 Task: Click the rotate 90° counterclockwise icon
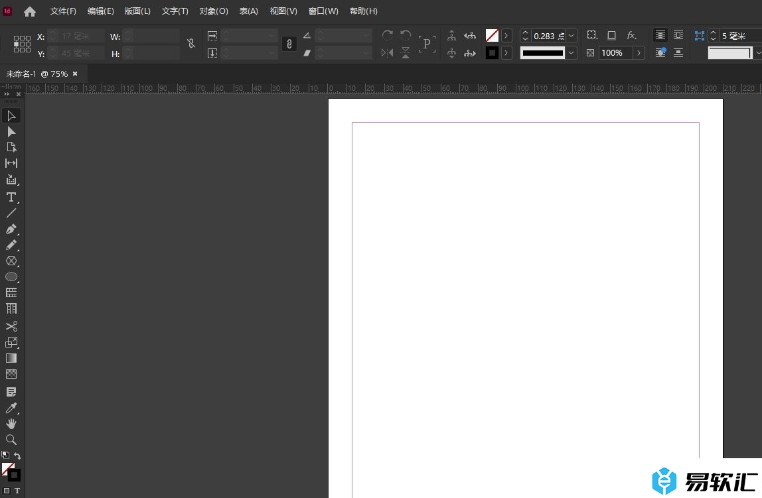click(x=406, y=35)
